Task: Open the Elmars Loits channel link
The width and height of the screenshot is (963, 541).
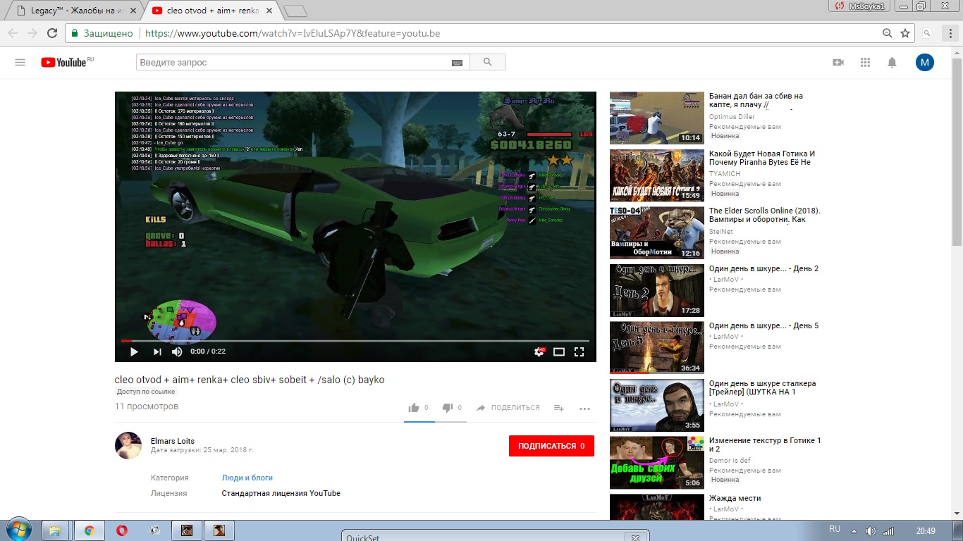Action: click(x=173, y=441)
